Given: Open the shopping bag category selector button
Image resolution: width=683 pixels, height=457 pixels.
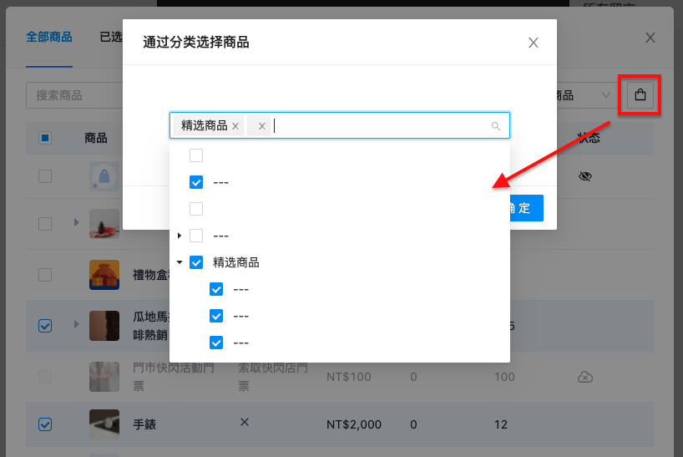Looking at the screenshot, I should (x=640, y=94).
